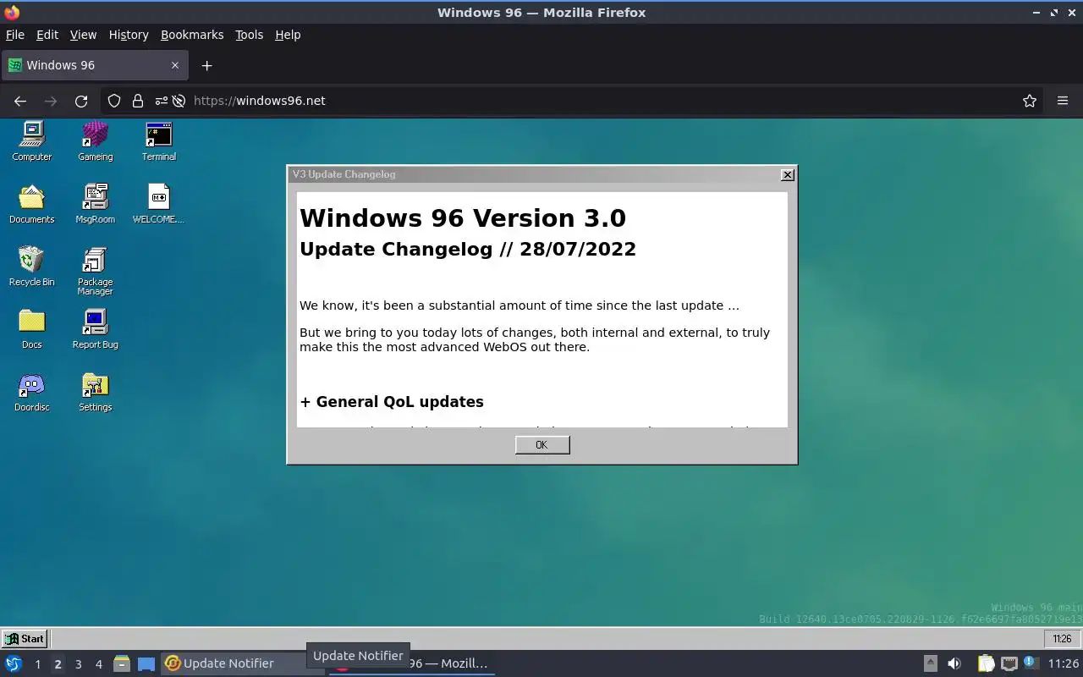Click the show desktop panel icon

click(x=146, y=663)
